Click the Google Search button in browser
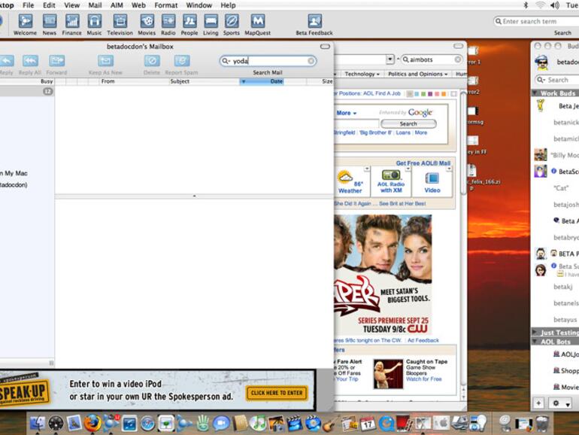 [408, 123]
